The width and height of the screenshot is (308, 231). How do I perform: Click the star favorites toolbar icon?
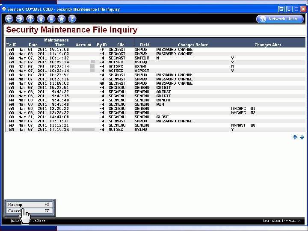coord(62,19)
